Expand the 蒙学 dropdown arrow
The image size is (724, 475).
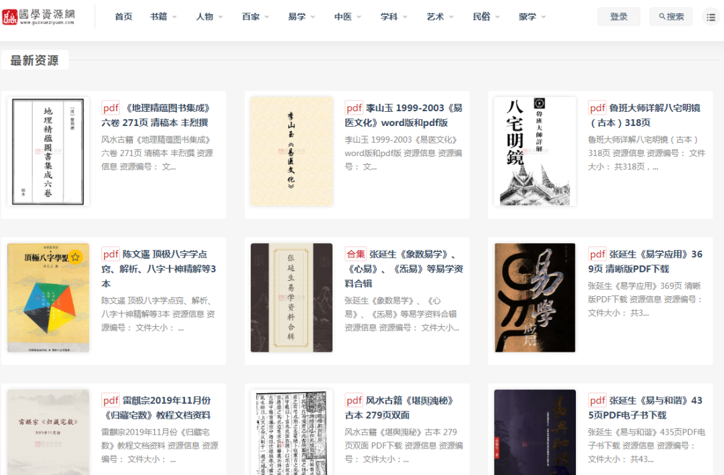544,17
